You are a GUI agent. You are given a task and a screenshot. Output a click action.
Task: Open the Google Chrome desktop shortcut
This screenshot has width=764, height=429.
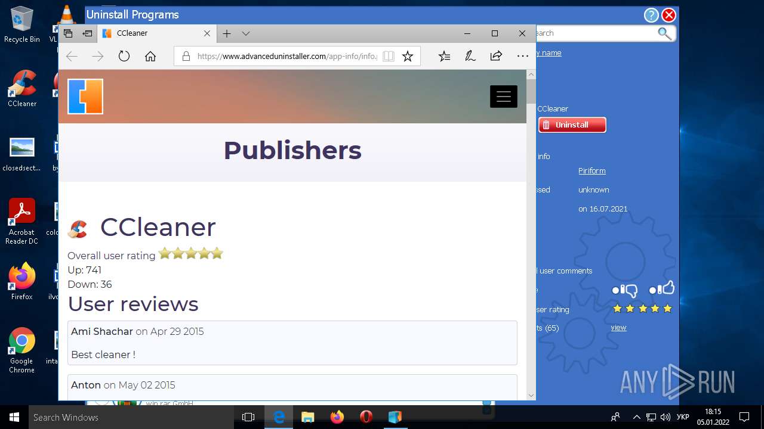(21, 350)
